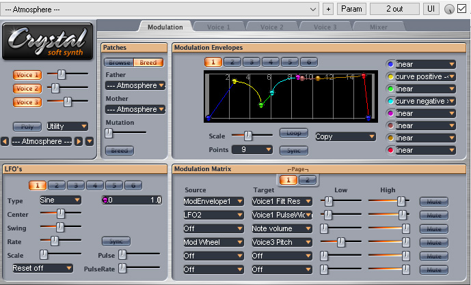Switch to modulation matrix page 2
This screenshot has width=471, height=285.
(x=308, y=180)
